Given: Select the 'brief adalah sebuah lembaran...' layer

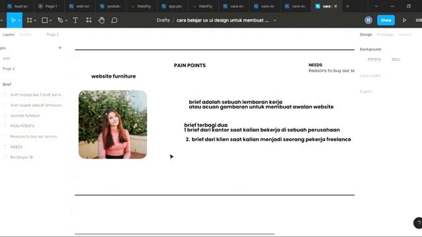Looking at the screenshot, I should click(36, 105).
